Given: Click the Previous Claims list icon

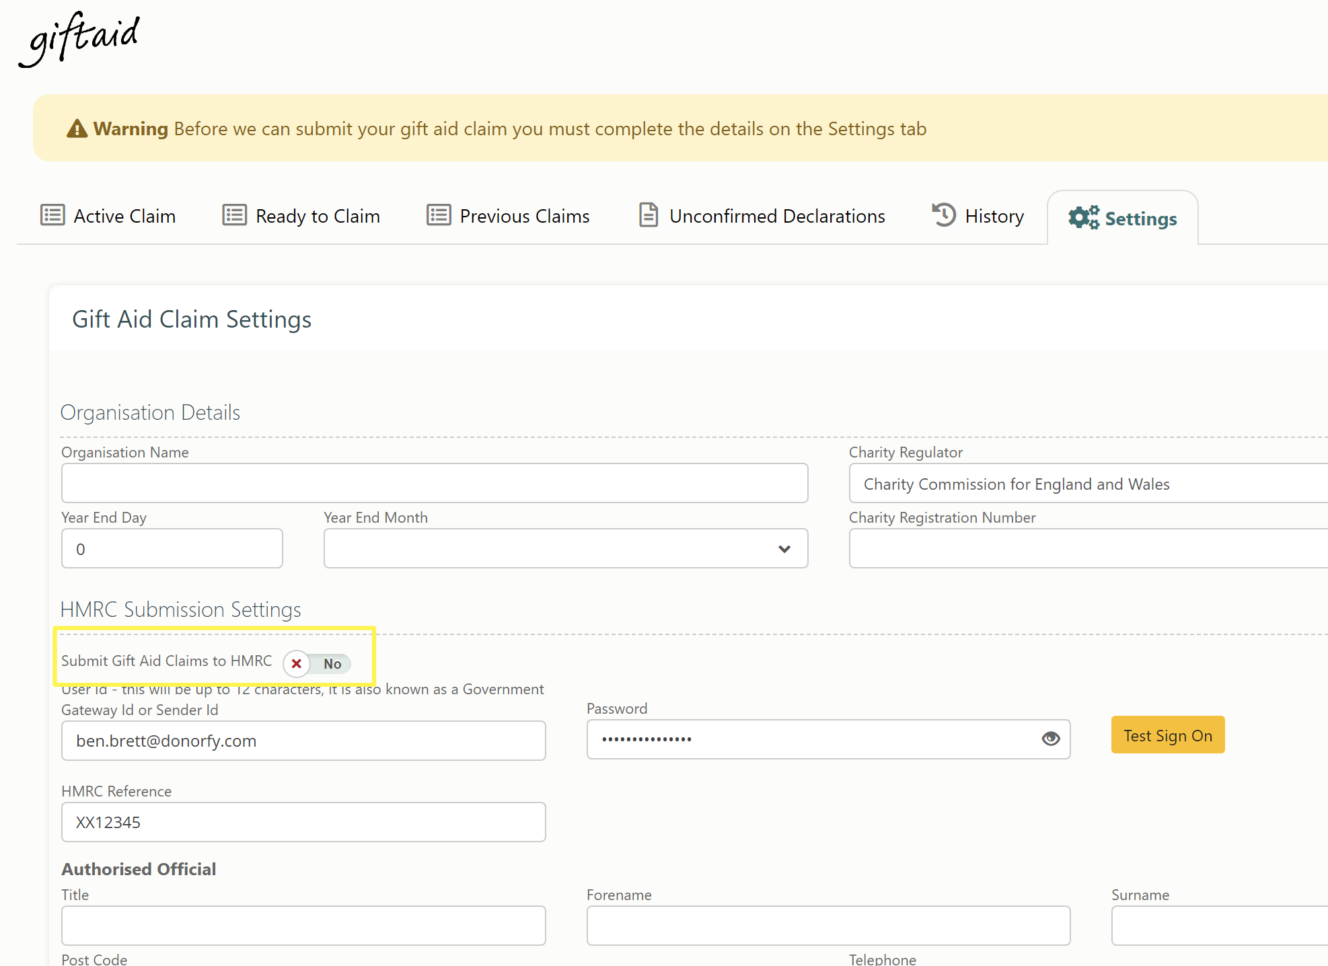Looking at the screenshot, I should (439, 215).
